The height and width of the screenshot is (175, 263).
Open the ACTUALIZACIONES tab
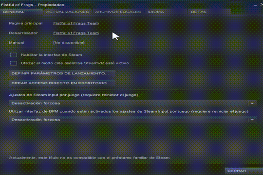click(x=67, y=12)
